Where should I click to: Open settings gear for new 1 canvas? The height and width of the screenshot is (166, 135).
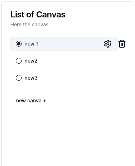point(108,44)
